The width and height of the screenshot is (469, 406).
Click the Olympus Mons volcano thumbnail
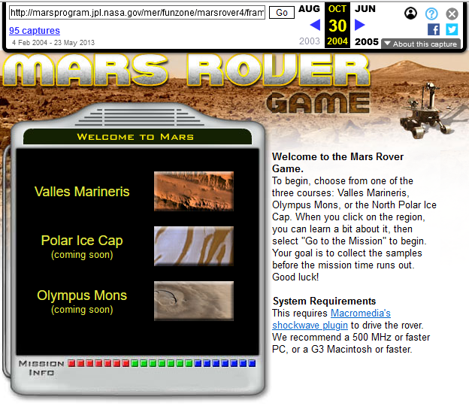tap(194, 301)
